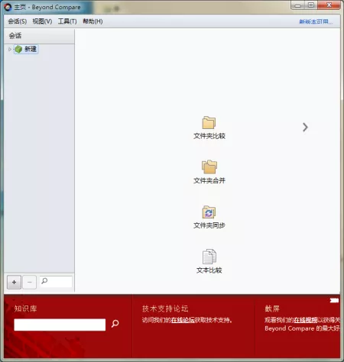
Task: Open the 工具(T) menu
Action: pyautogui.click(x=67, y=21)
